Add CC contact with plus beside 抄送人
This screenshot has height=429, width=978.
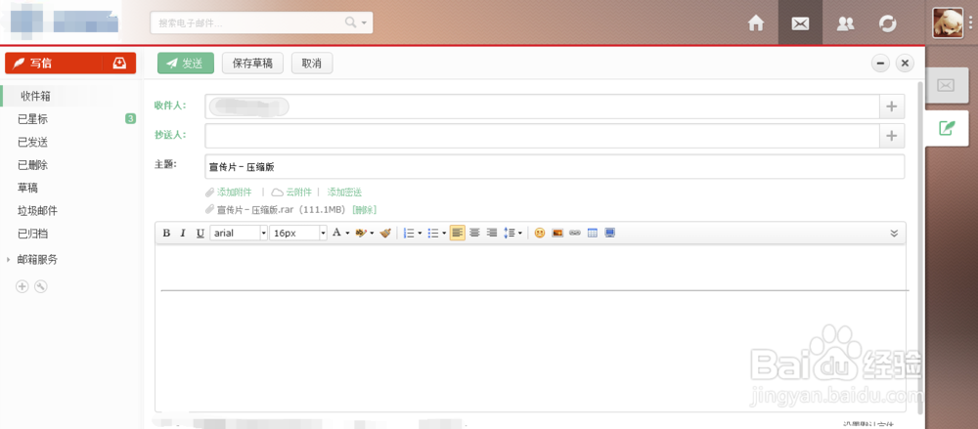coord(891,135)
